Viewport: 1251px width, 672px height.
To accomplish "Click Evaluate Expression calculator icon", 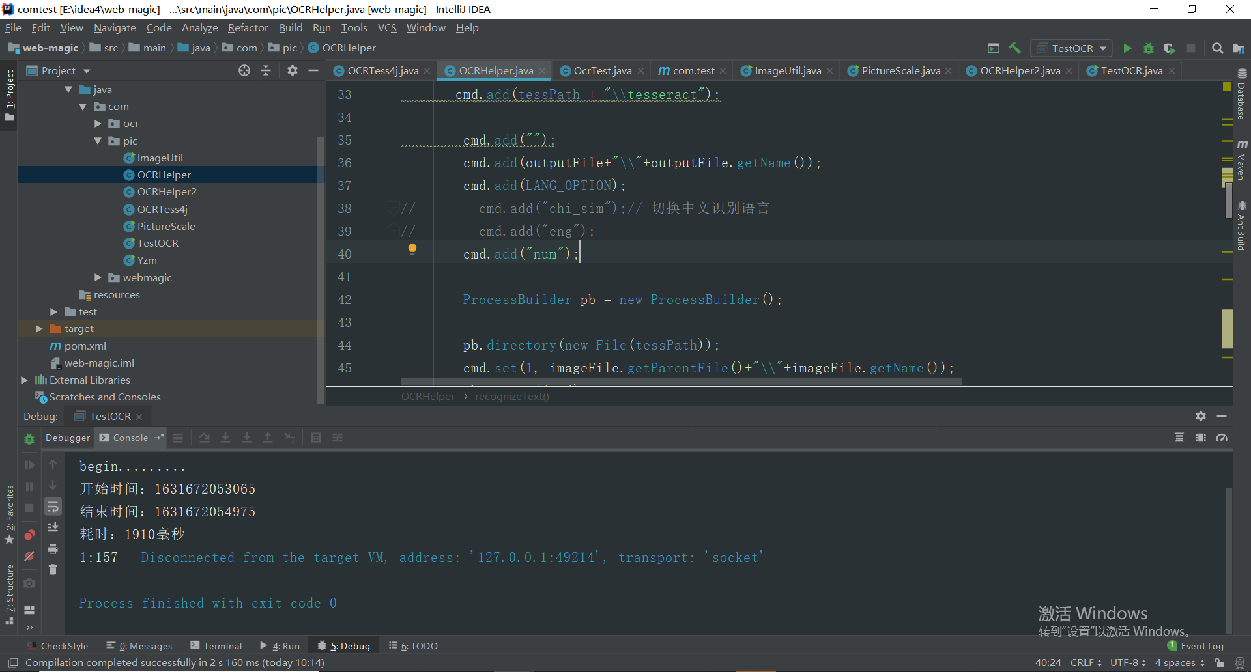I will click(x=316, y=438).
